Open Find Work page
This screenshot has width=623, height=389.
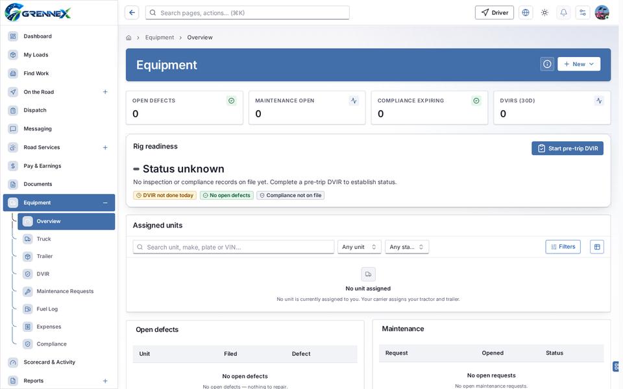(59, 73)
